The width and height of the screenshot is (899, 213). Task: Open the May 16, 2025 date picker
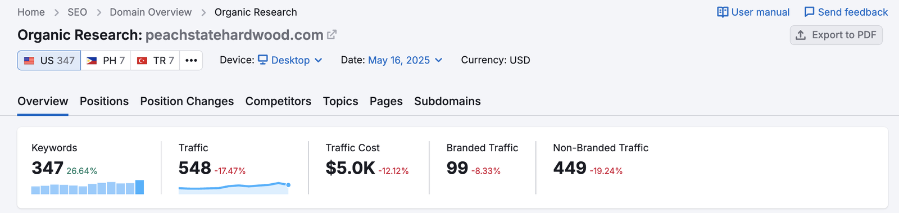405,60
